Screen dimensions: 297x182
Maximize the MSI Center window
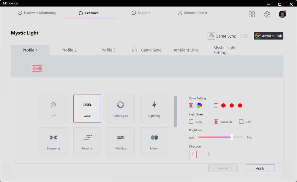click(279, 4)
